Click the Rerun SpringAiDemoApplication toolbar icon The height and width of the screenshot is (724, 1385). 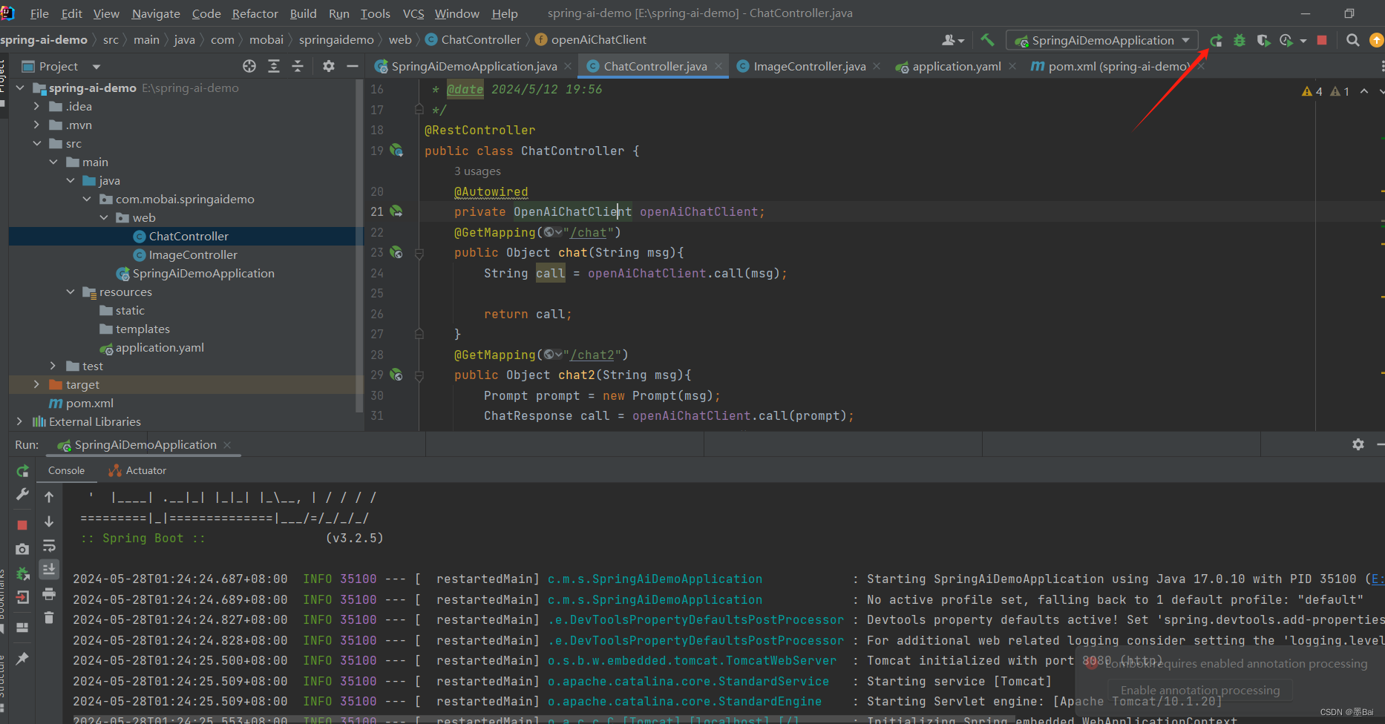(x=1216, y=40)
